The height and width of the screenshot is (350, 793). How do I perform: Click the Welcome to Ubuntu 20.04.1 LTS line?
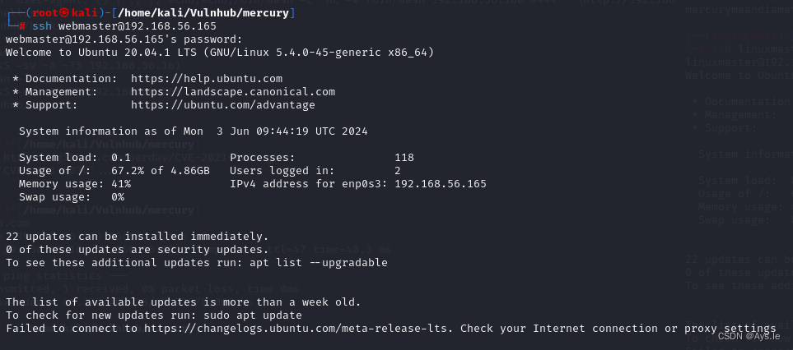[x=220, y=53]
